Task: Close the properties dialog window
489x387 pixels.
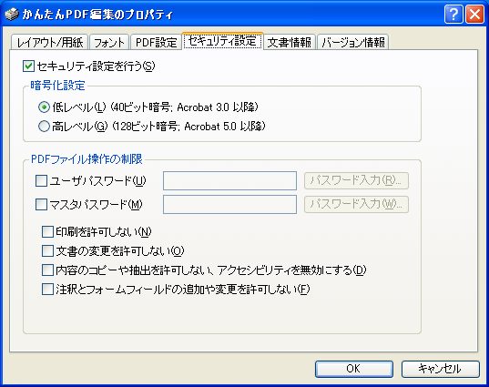Action: click(475, 14)
